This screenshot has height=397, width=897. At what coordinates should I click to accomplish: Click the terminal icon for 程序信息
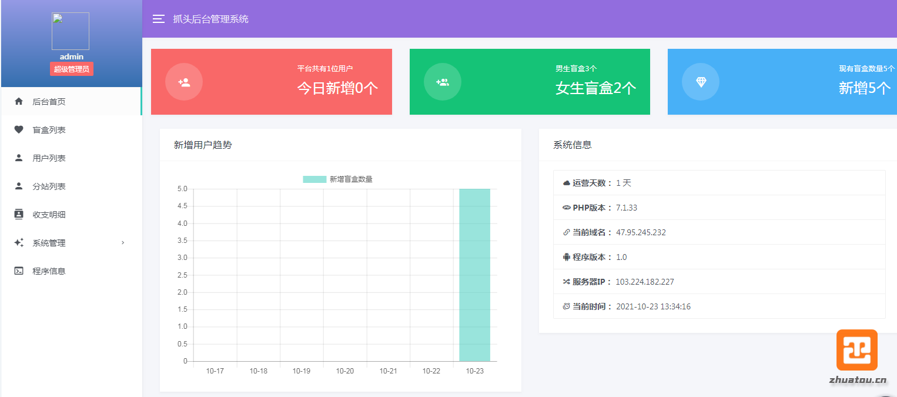pyautogui.click(x=19, y=271)
